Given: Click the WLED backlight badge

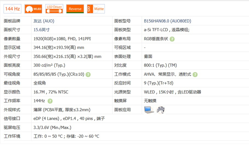Looking at the screenshot, I should click(33, 9).
